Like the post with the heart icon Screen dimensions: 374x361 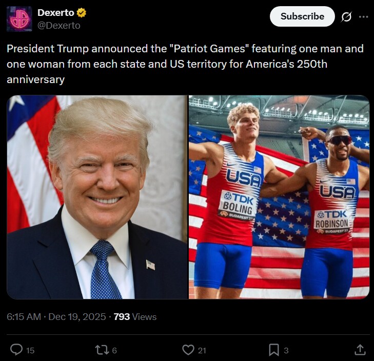click(188, 350)
